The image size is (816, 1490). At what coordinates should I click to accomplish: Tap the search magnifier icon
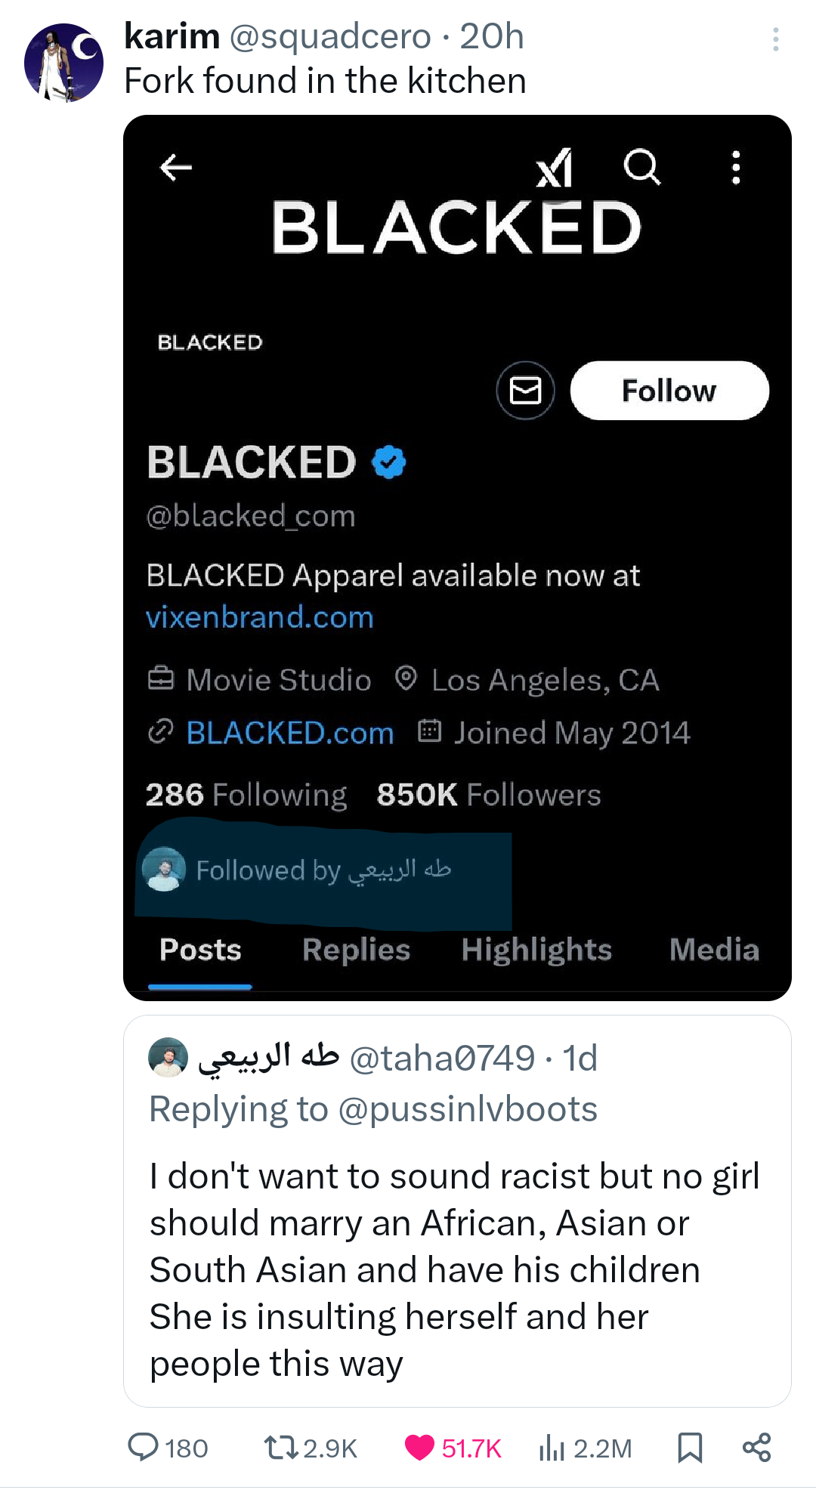642,166
